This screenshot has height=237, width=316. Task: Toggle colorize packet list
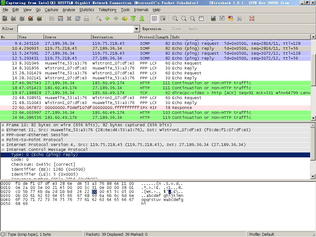pos(154,19)
